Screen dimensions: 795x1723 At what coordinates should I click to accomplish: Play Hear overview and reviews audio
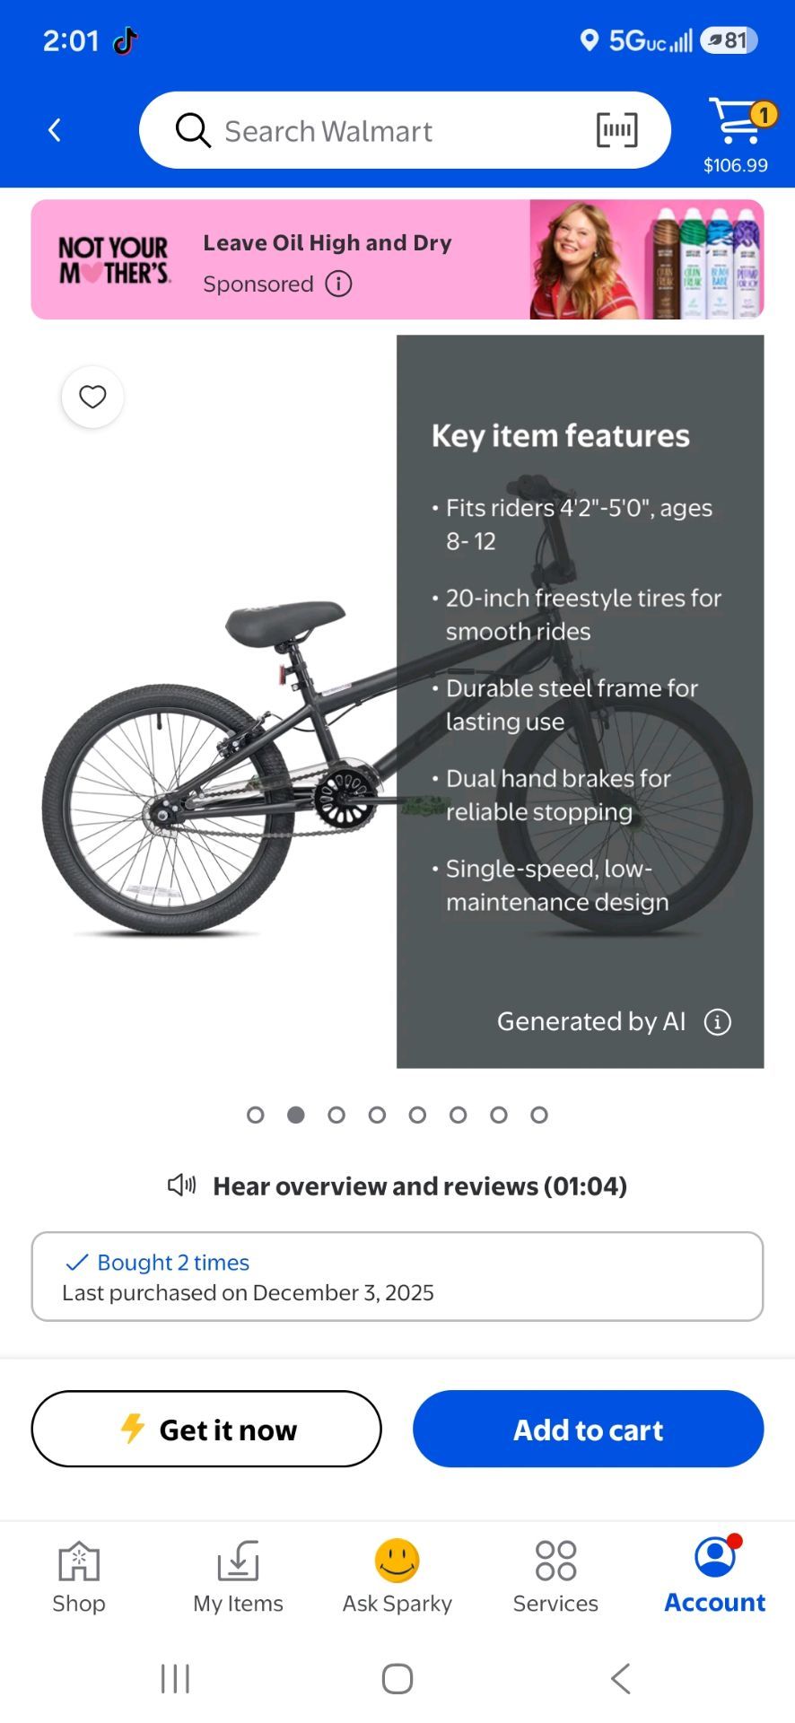pos(397,1186)
